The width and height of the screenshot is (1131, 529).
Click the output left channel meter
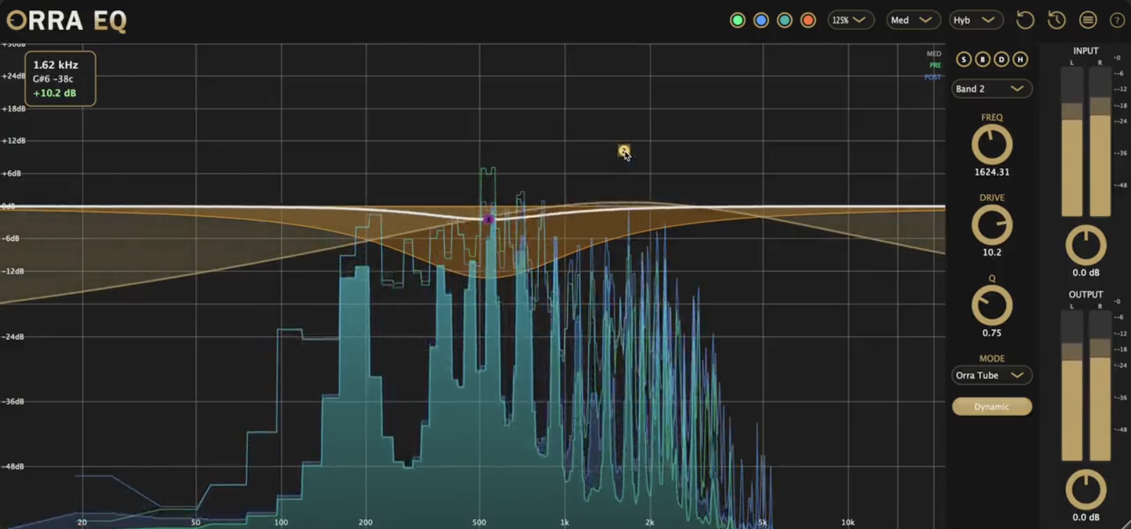click(1072, 385)
